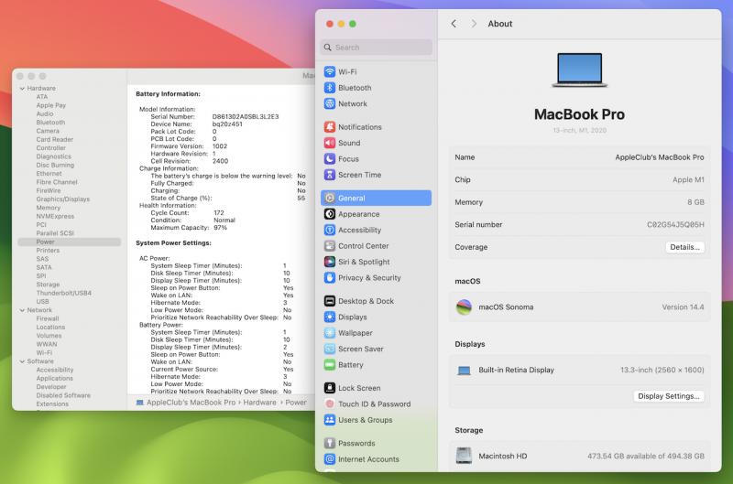Select the Sound speaker icon
733x484 pixels.
[330, 143]
